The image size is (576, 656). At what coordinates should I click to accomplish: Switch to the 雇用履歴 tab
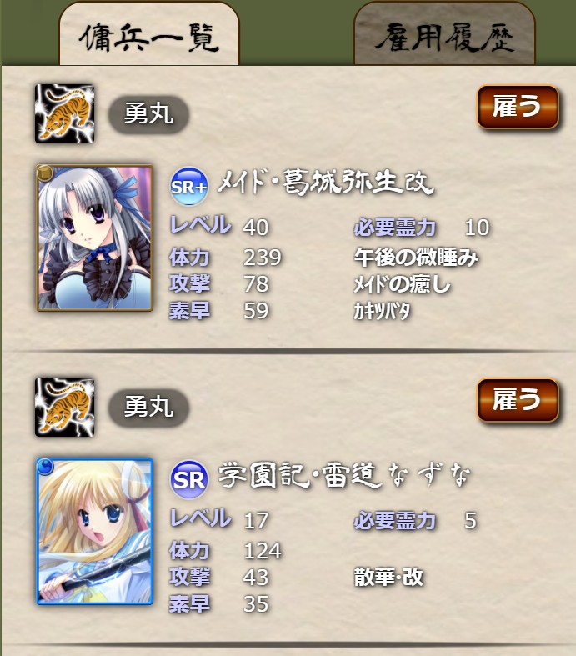tap(444, 34)
